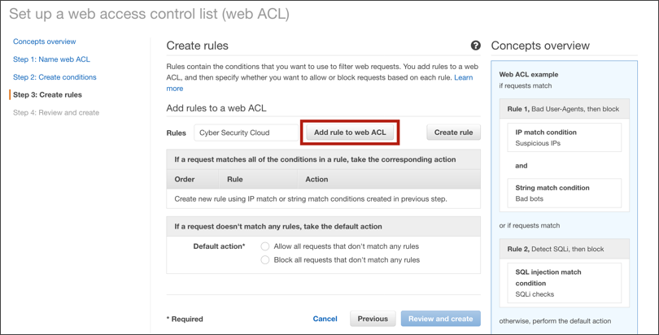Click the Order column header
This screenshot has height=335, width=659.
tap(185, 179)
